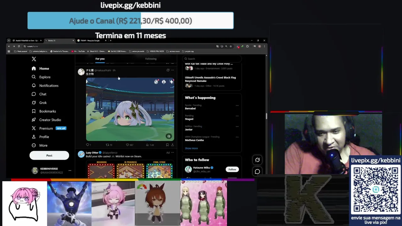Open the Home page in X sidebar
402x226 pixels.
[41, 68]
